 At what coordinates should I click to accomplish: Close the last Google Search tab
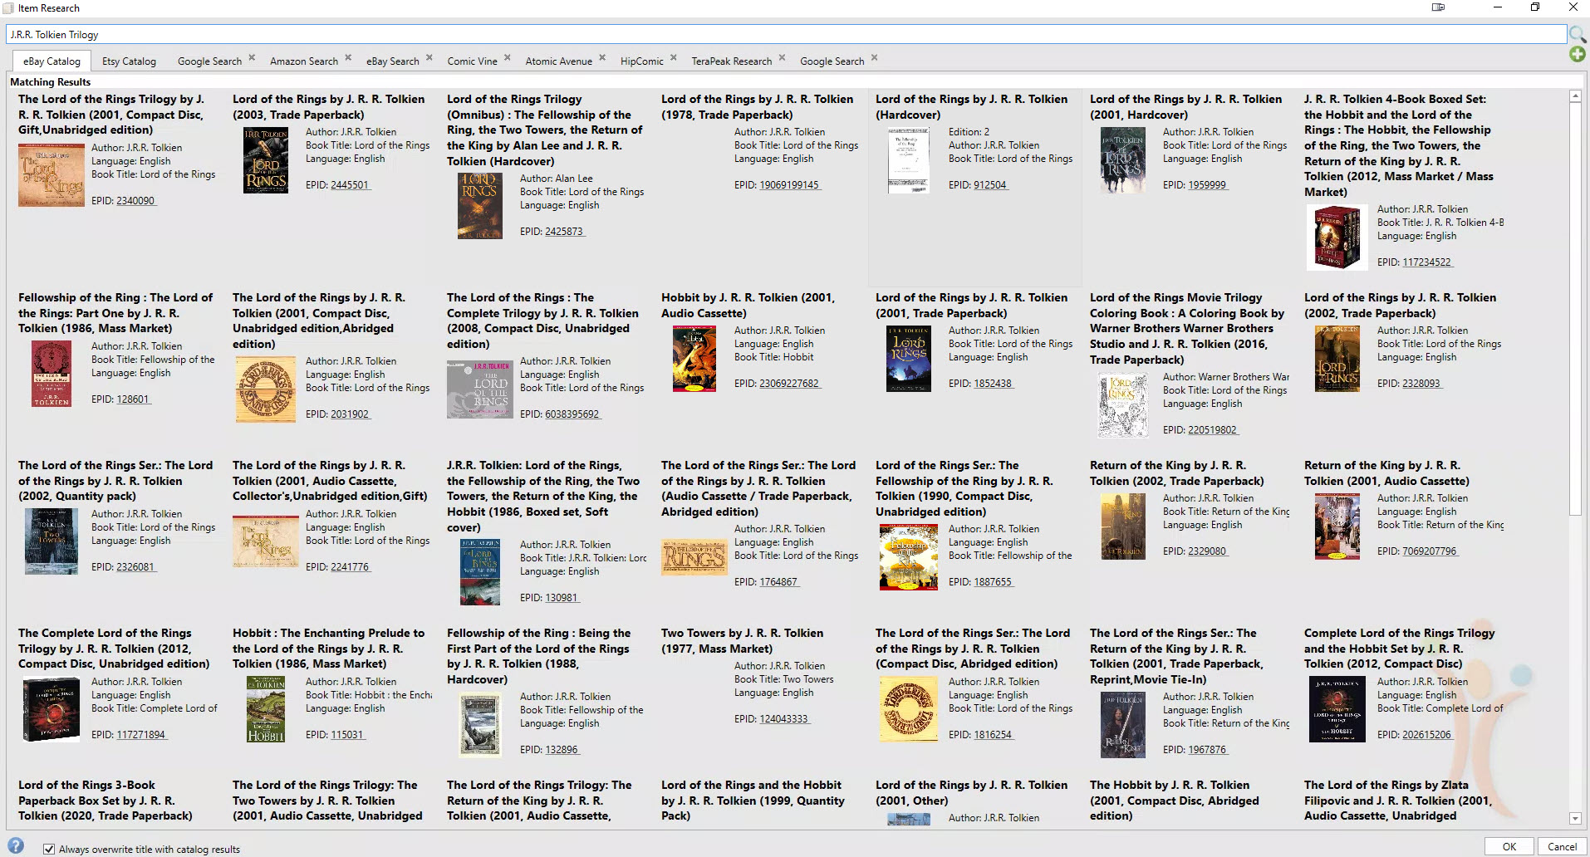pos(875,58)
